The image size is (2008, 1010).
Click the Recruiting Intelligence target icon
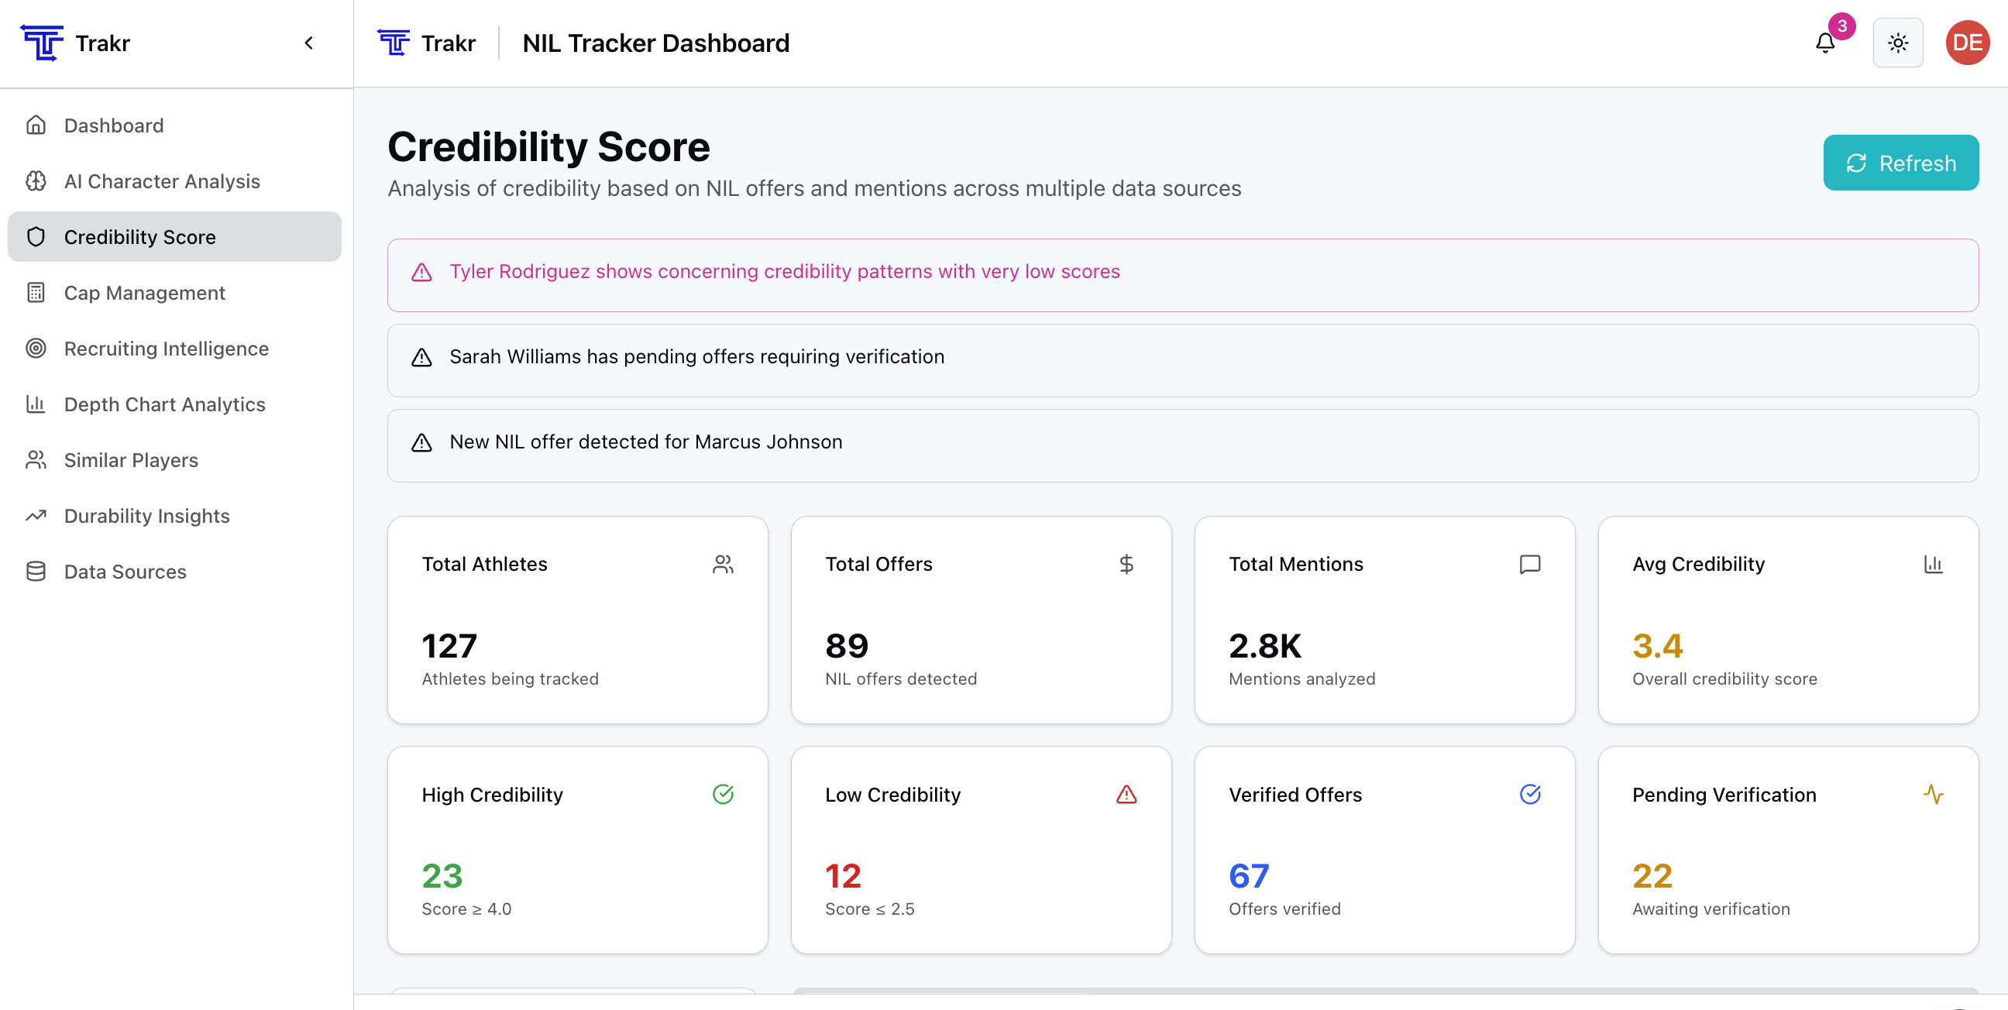coord(36,349)
